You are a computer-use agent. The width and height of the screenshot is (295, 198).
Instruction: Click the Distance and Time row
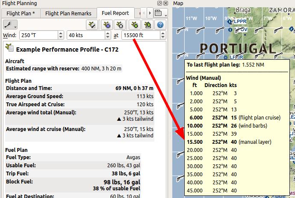click(x=80, y=88)
